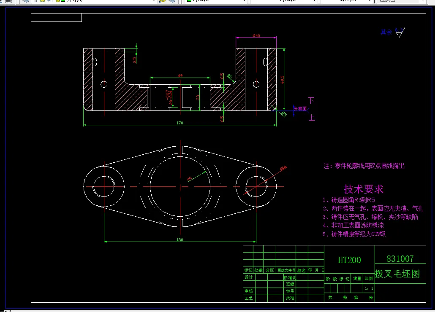Select the 处数 title block cell
The height and width of the screenshot is (312, 435).
pyautogui.click(x=258, y=270)
